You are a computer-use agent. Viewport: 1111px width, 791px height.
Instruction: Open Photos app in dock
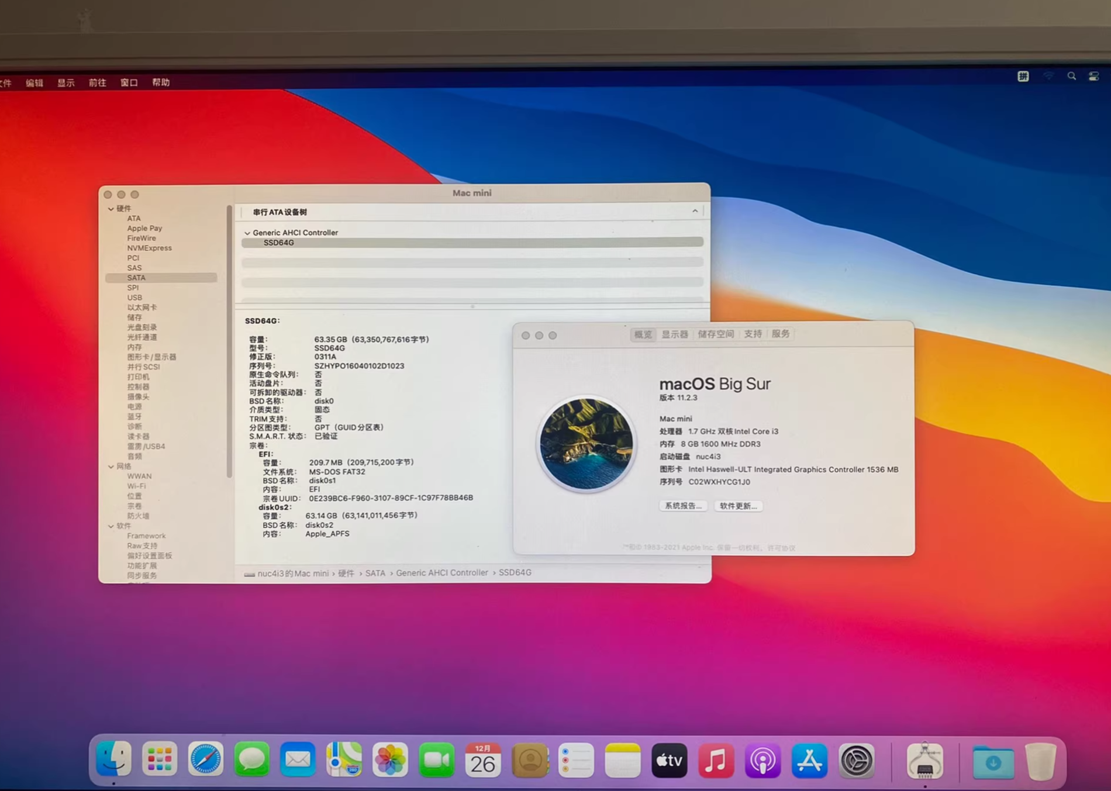tap(390, 760)
